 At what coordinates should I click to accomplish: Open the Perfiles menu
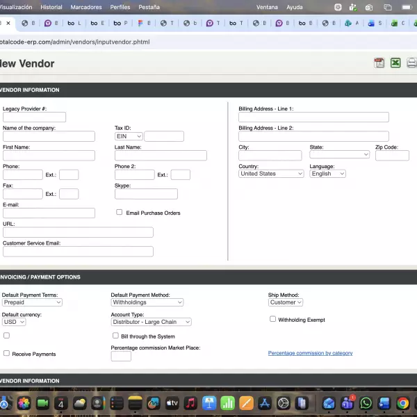[120, 7]
